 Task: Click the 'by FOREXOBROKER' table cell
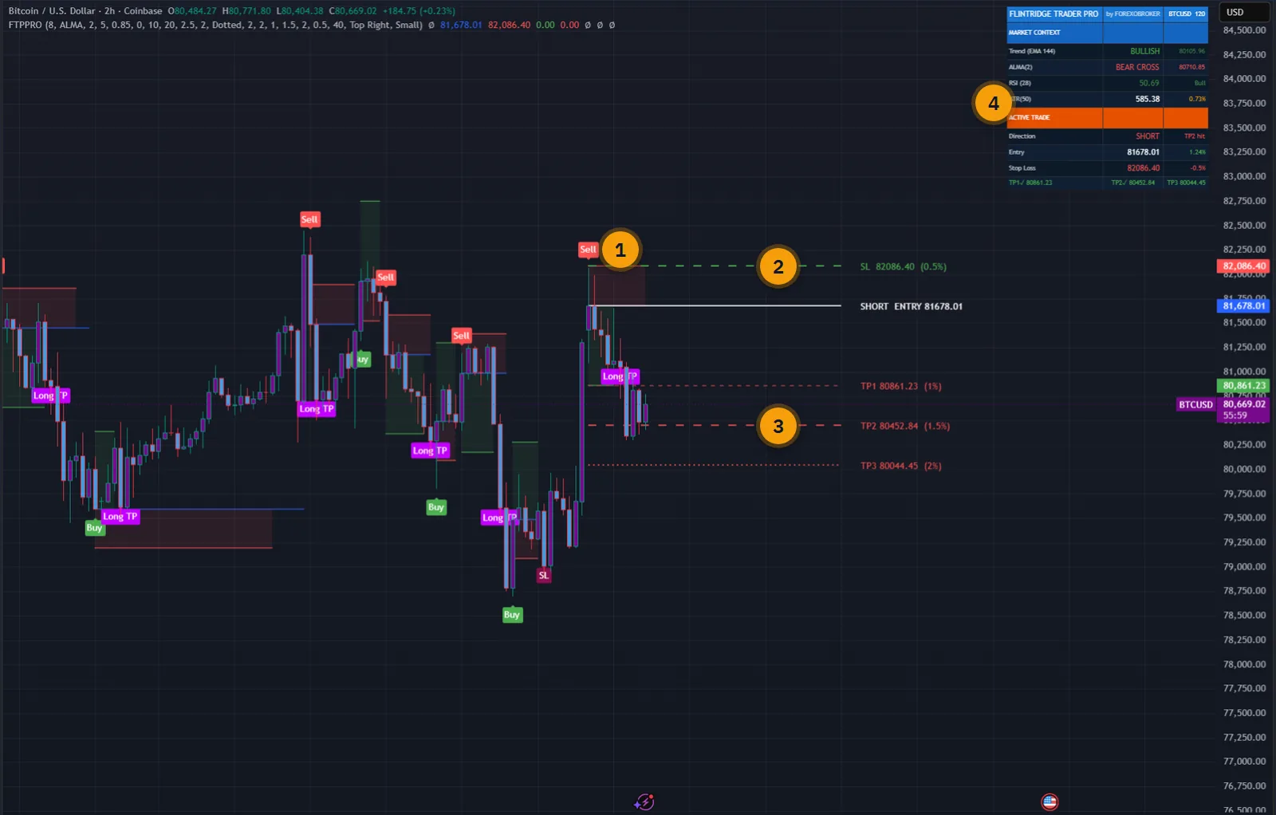click(x=1132, y=14)
